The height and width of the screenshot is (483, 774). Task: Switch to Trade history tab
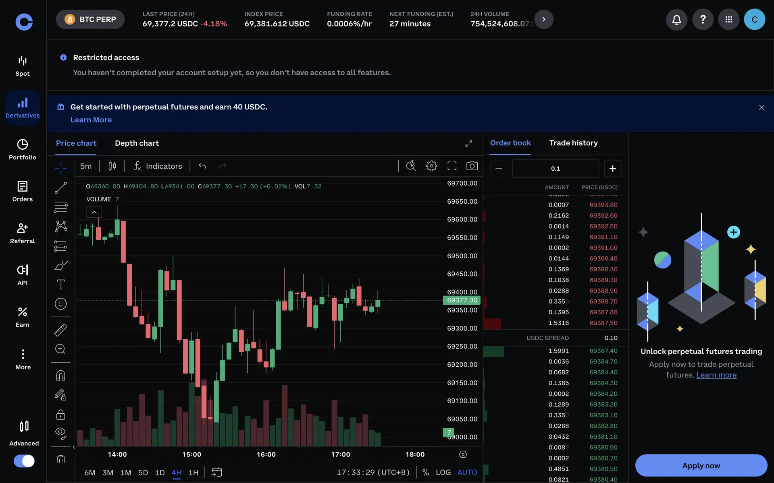coord(573,143)
